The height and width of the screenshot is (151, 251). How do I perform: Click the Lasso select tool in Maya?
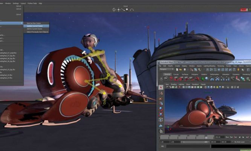coord(161,92)
